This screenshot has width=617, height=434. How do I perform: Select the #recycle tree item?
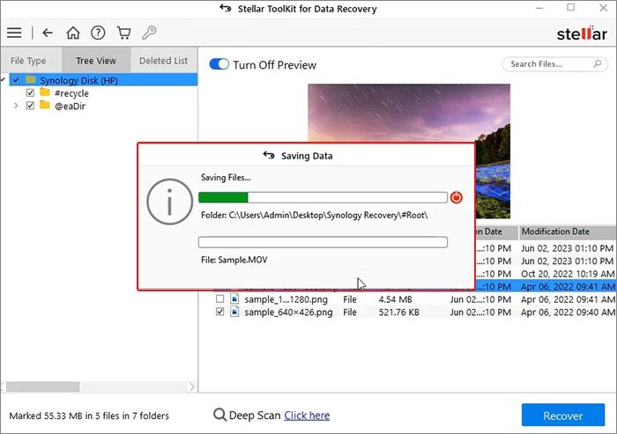[71, 93]
